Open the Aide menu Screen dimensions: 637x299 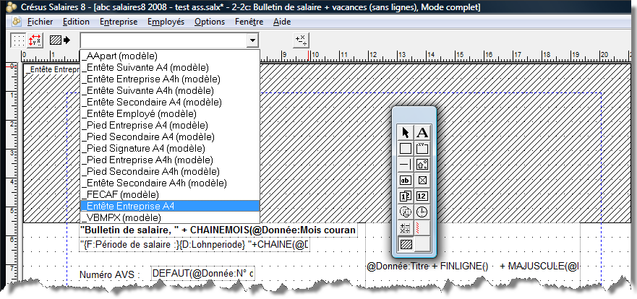pos(282,22)
